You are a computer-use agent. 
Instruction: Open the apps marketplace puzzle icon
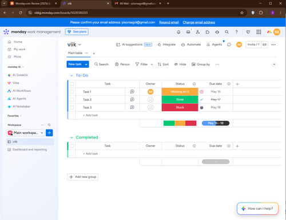coord(207,32)
